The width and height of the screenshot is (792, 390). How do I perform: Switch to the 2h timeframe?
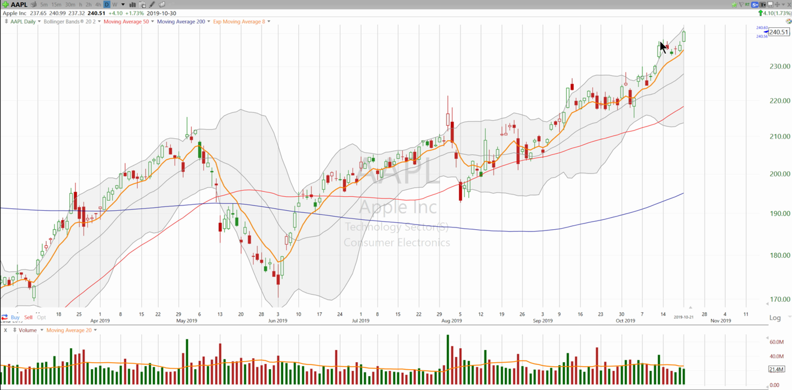[89, 5]
